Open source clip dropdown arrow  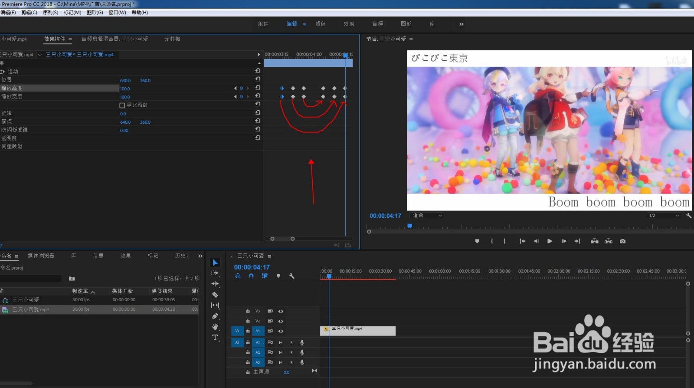(x=40, y=55)
